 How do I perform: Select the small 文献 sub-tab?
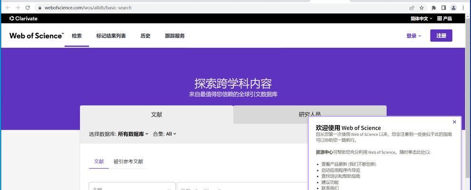(99, 161)
